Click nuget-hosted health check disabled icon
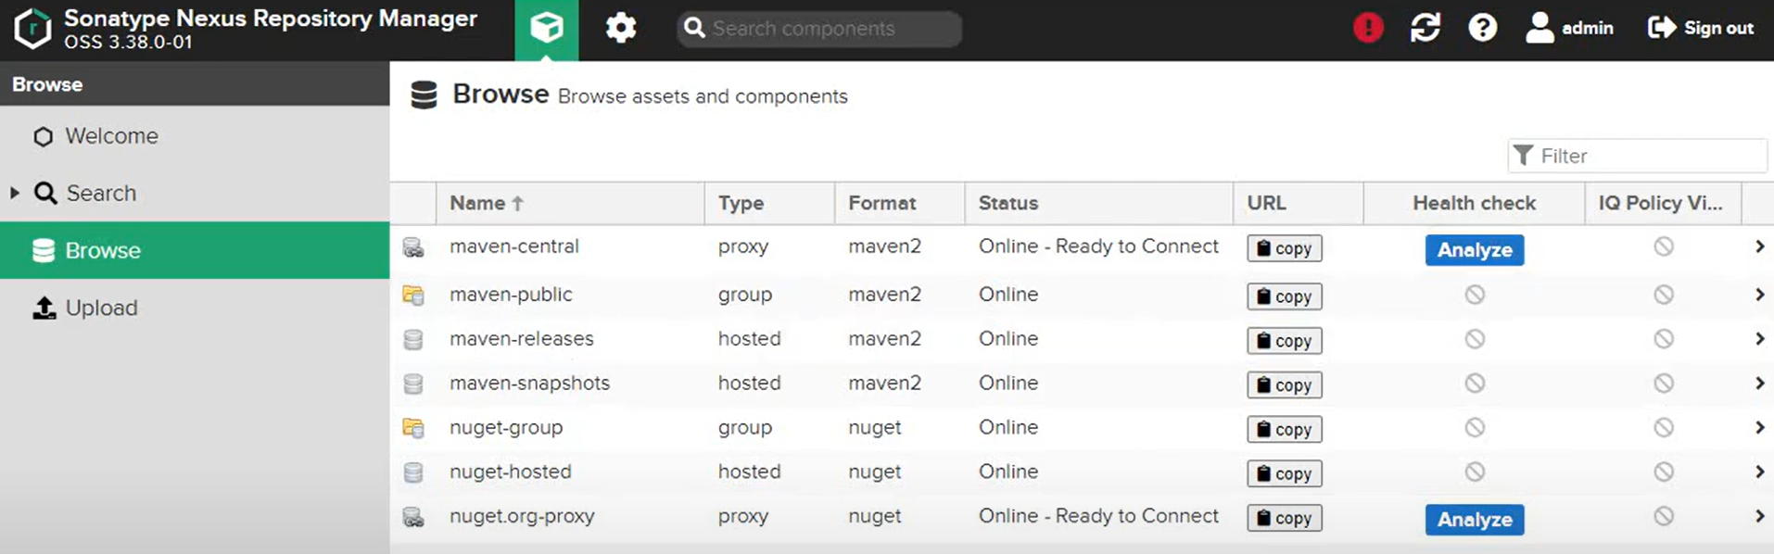The width and height of the screenshot is (1774, 554). point(1475,472)
